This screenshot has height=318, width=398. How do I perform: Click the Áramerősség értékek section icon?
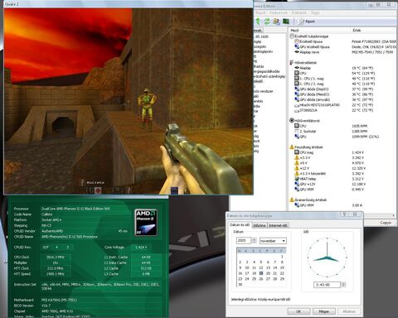[292, 200]
